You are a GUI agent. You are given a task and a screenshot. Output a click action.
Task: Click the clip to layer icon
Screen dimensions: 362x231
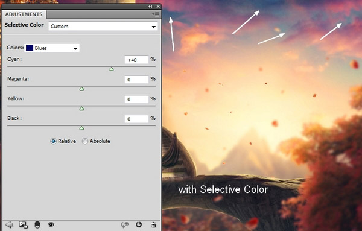pos(37,224)
